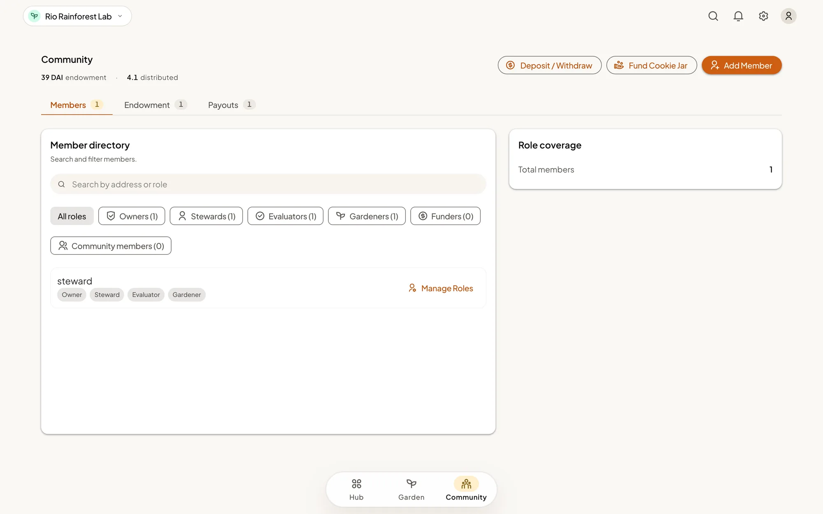
Task: Select the All roles filter
Action: (x=72, y=216)
